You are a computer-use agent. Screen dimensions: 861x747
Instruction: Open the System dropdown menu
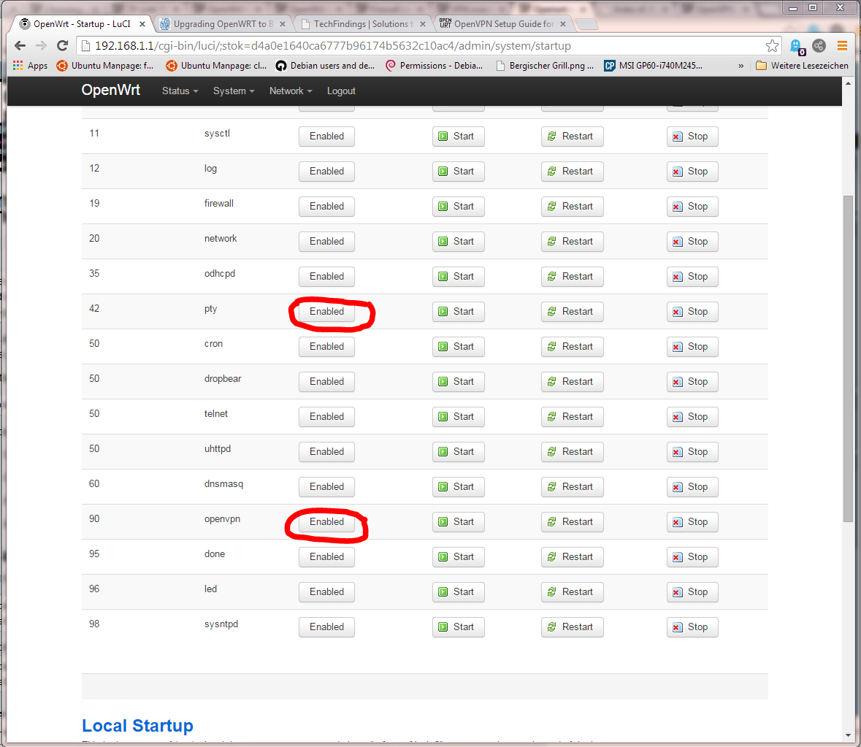(233, 91)
